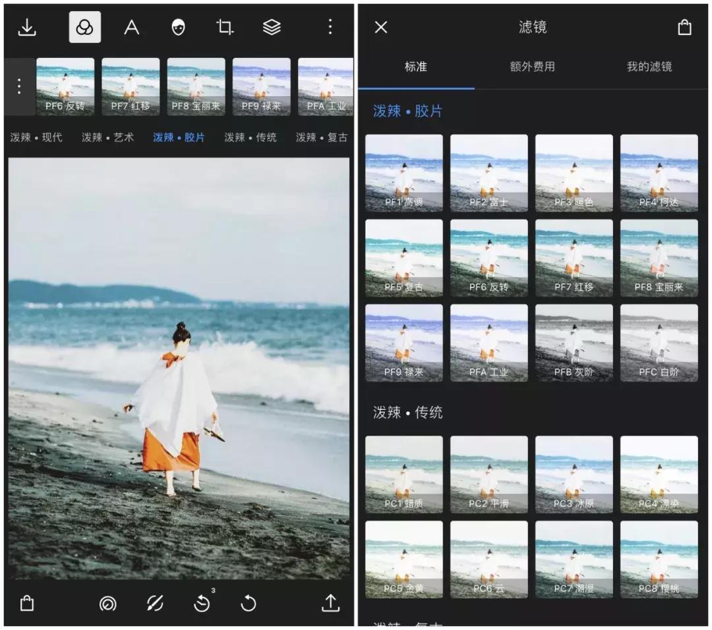
Task: Choose PF7 红移 in the filter grid
Action: tap(574, 258)
